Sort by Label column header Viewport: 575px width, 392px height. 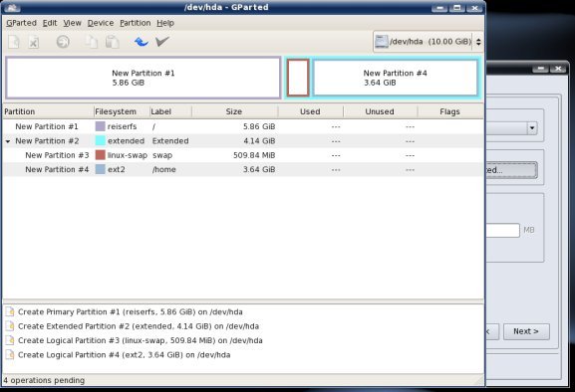pyautogui.click(x=170, y=111)
